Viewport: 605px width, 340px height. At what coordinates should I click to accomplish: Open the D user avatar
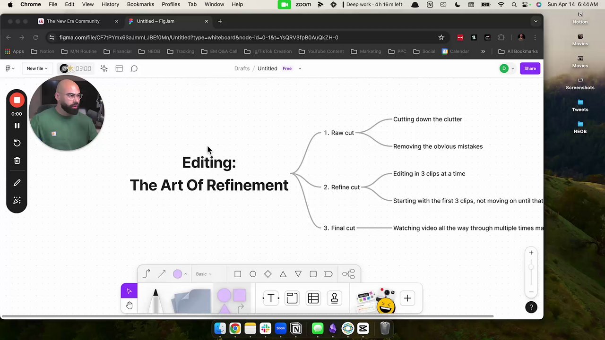(504, 68)
